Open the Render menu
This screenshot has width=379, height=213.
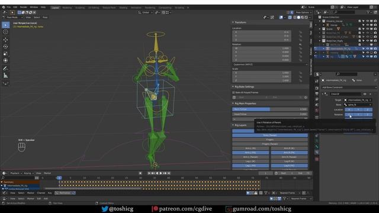click(24, 7)
